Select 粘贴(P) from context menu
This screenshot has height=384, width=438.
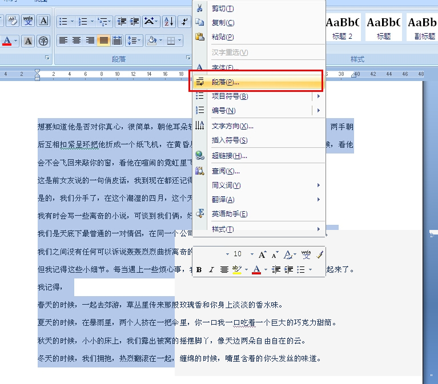(x=259, y=37)
